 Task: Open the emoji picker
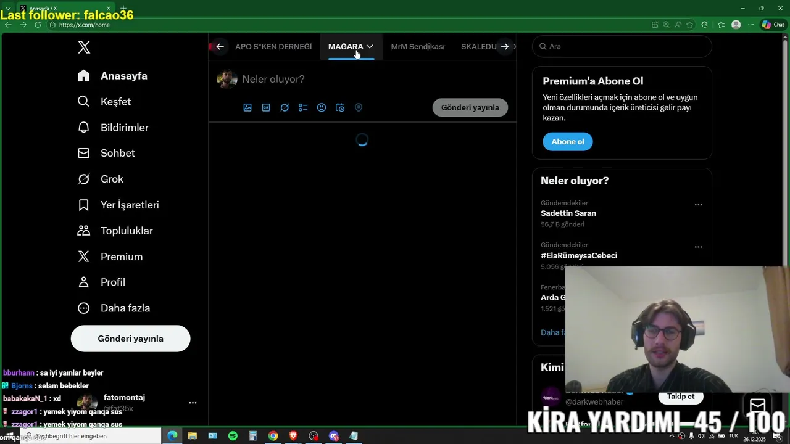click(x=322, y=107)
